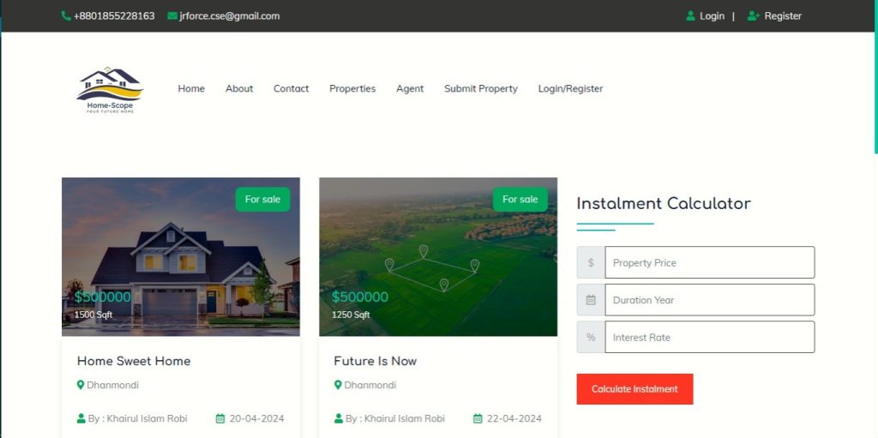Click the phone icon in top bar
The height and width of the screenshot is (438, 878).
coord(66,15)
